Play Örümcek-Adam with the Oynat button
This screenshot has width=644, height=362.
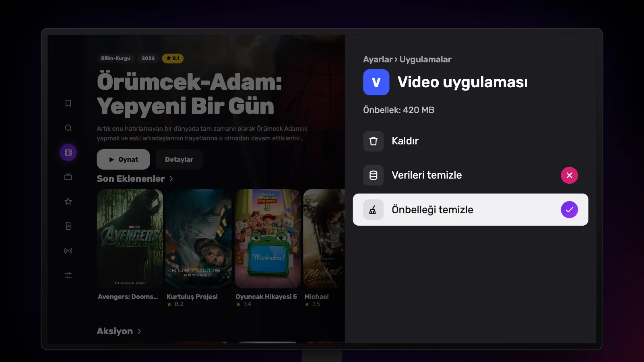coord(123,159)
